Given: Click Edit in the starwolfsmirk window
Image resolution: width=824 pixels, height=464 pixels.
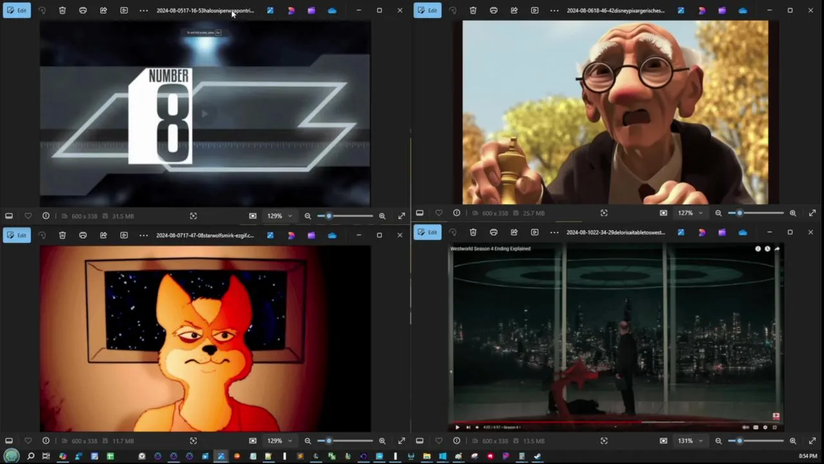Looking at the screenshot, I should click(x=17, y=235).
